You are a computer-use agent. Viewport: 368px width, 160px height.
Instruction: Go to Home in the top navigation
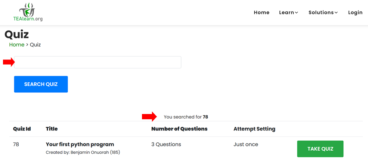pyautogui.click(x=262, y=12)
